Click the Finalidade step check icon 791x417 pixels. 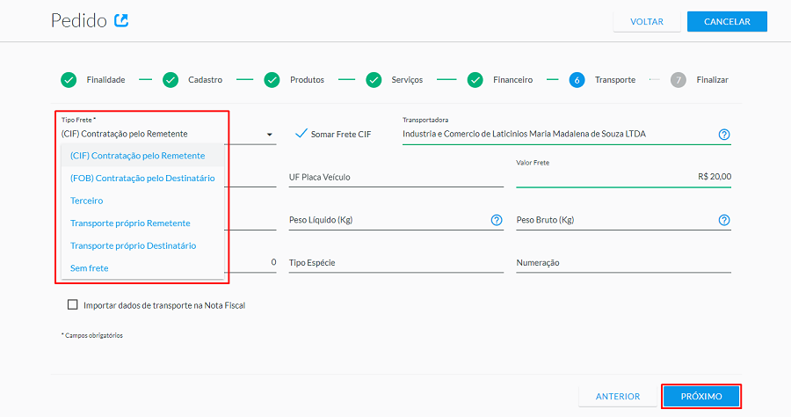click(69, 80)
